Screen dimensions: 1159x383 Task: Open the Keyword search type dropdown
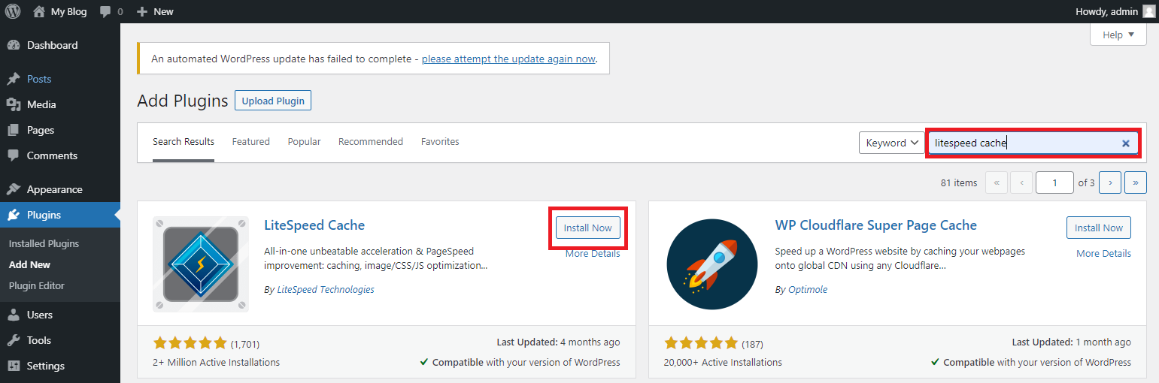point(892,143)
